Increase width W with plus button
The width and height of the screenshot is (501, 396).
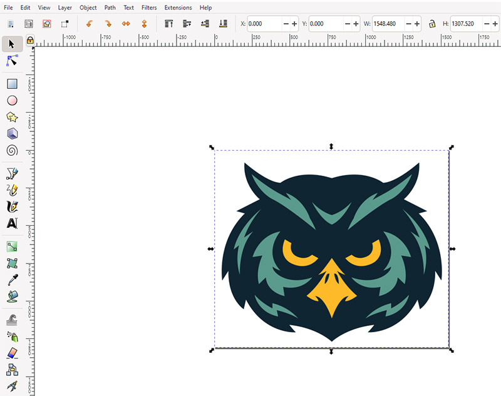[417, 24]
